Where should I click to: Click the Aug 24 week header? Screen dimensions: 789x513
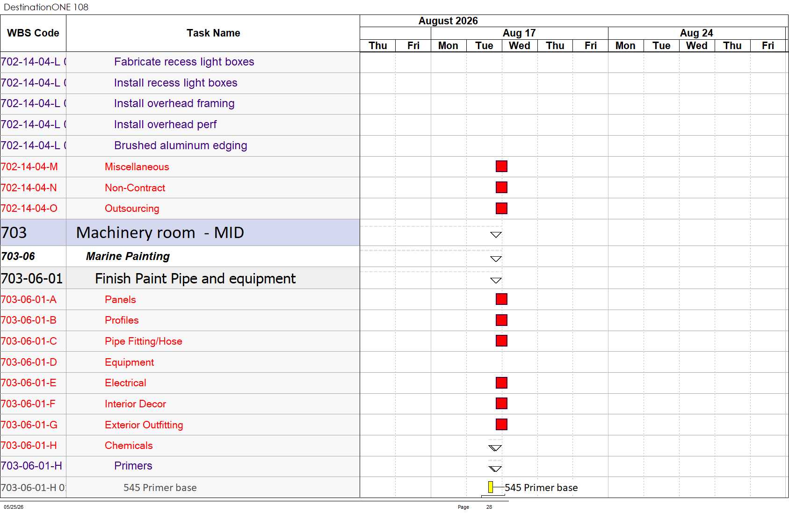696,33
